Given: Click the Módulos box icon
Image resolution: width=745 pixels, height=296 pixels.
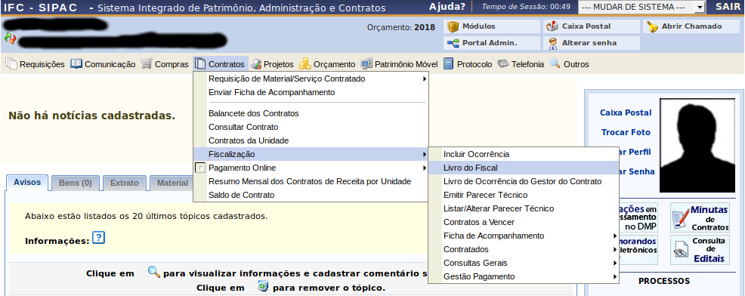Looking at the screenshot, I should tap(453, 26).
